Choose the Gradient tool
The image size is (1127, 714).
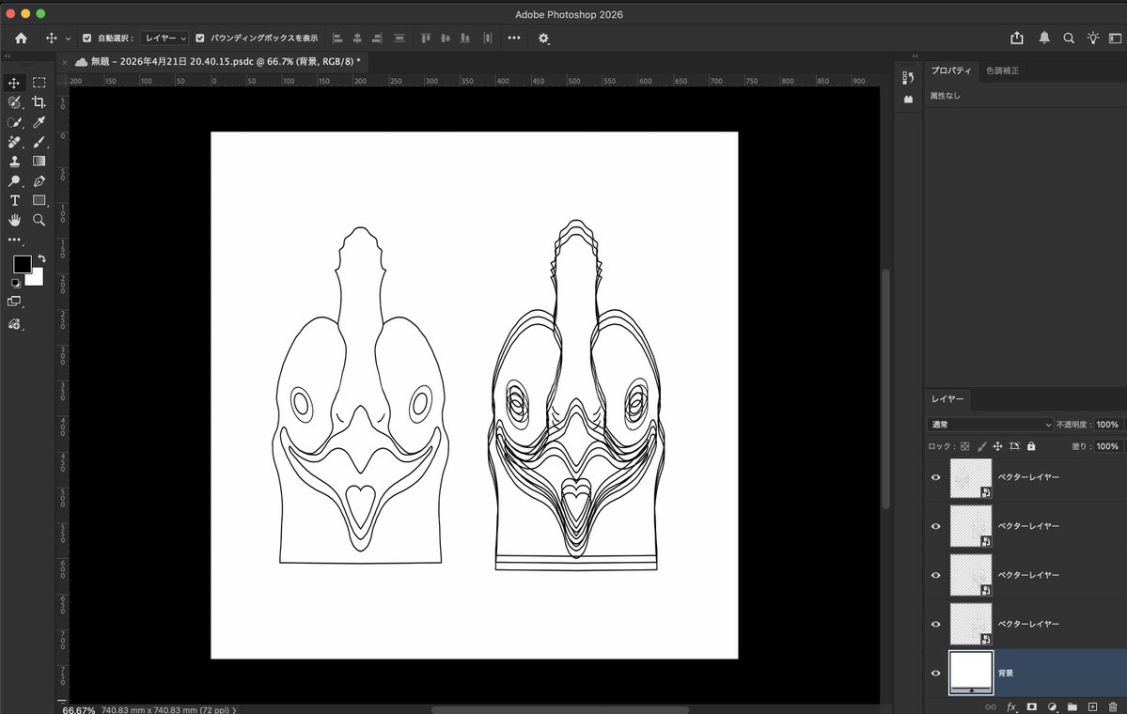pos(39,161)
